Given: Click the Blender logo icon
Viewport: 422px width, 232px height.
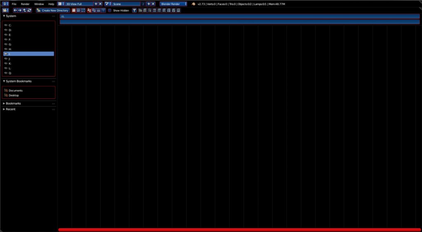Looking at the screenshot, I should click(193, 4).
